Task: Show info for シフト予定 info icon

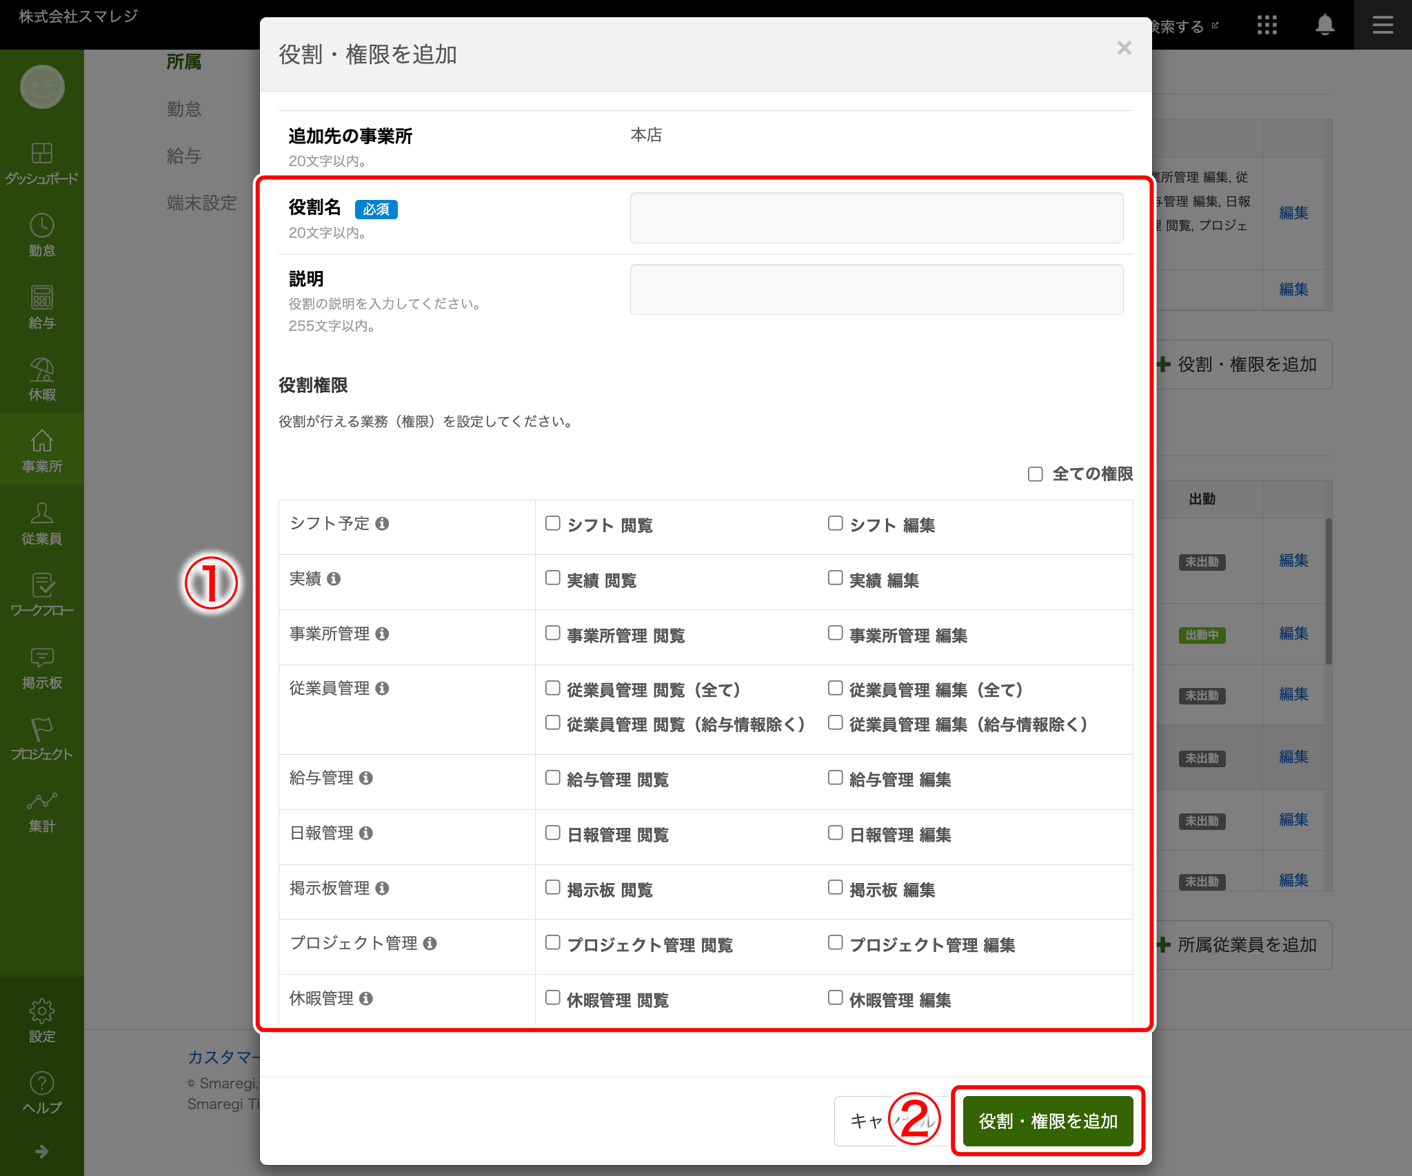Action: pos(382,524)
